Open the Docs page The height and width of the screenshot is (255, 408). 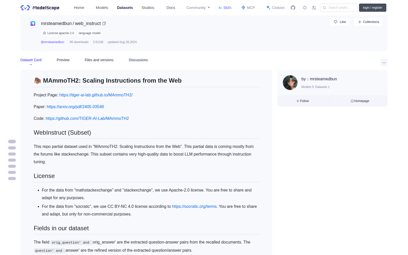tap(171, 8)
